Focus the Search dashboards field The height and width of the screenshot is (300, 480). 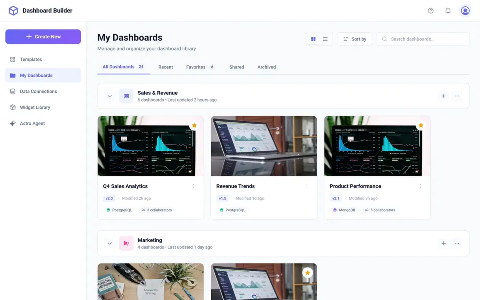click(422, 39)
